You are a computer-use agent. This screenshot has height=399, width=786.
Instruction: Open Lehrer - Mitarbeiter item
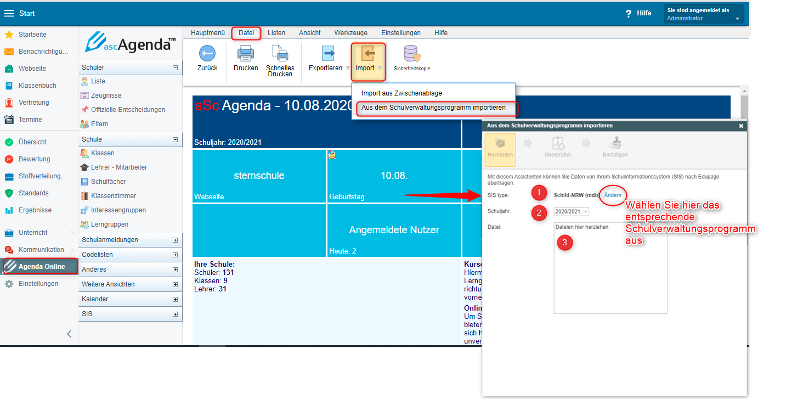click(x=119, y=167)
